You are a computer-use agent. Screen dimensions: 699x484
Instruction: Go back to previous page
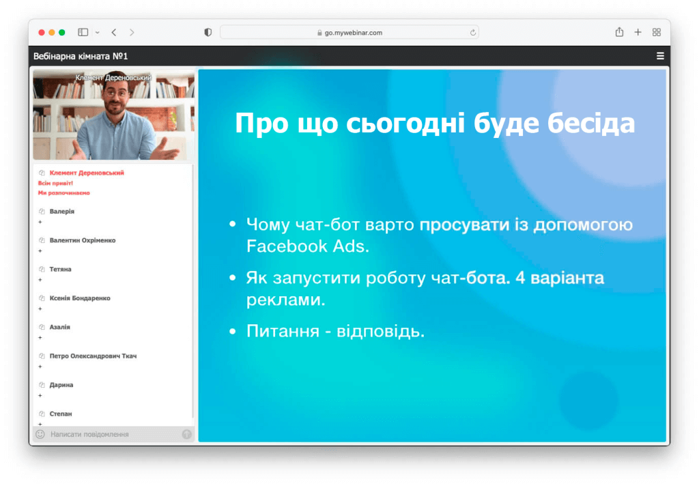[114, 32]
